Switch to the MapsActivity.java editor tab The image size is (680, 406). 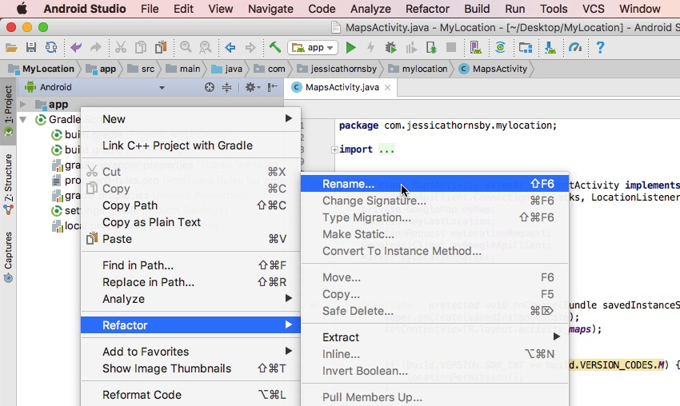click(342, 87)
